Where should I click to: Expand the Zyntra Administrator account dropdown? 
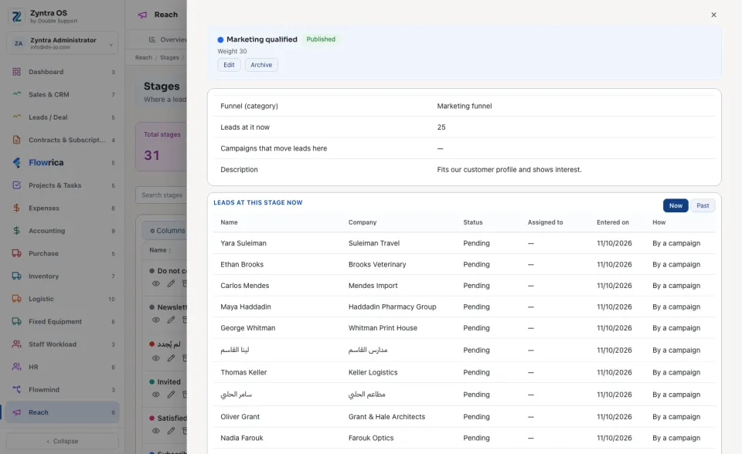[63, 43]
